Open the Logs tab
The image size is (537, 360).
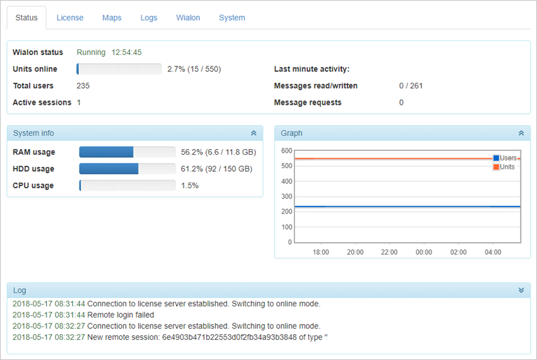coord(149,18)
